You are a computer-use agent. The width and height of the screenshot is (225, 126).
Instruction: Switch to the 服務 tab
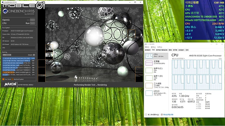click(x=187, y=50)
